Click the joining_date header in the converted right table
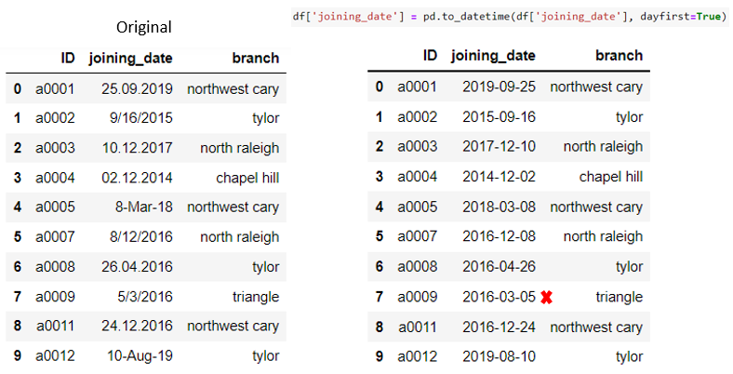Image resolution: width=733 pixels, height=374 pixels. (x=493, y=56)
